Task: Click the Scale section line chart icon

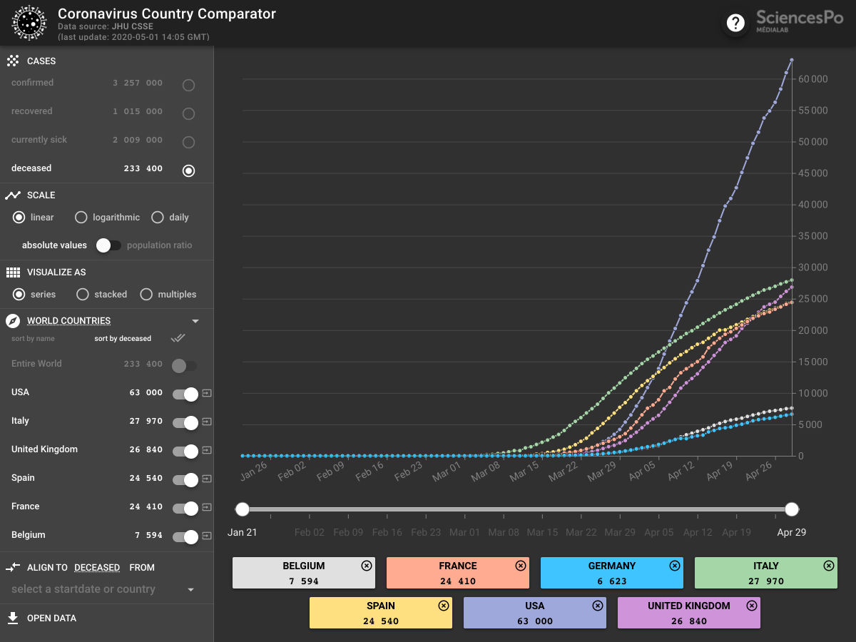Action: coord(13,195)
